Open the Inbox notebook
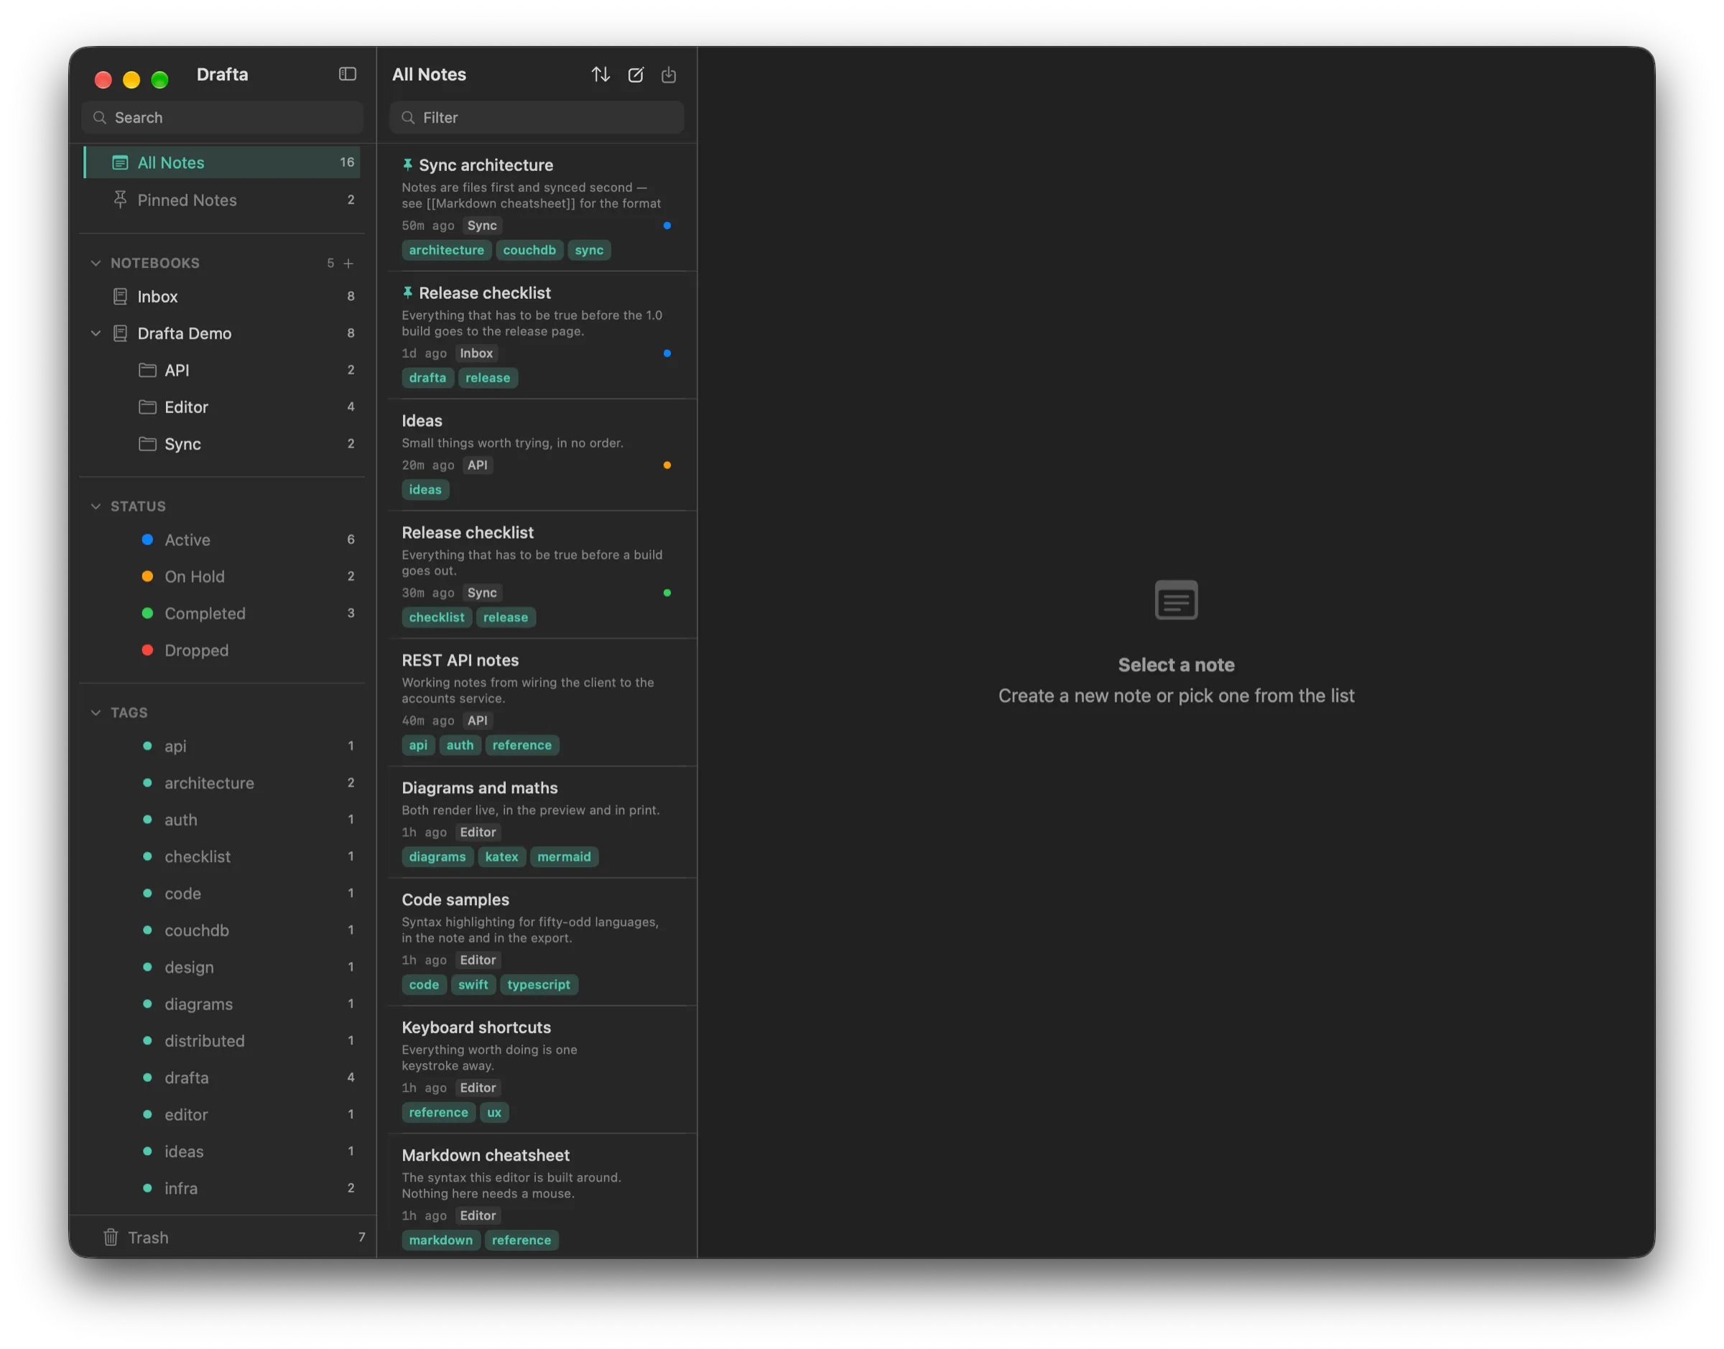Image resolution: width=1724 pixels, height=1349 pixels. (x=222, y=296)
